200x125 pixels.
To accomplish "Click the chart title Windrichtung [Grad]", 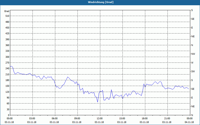I will [101, 2].
